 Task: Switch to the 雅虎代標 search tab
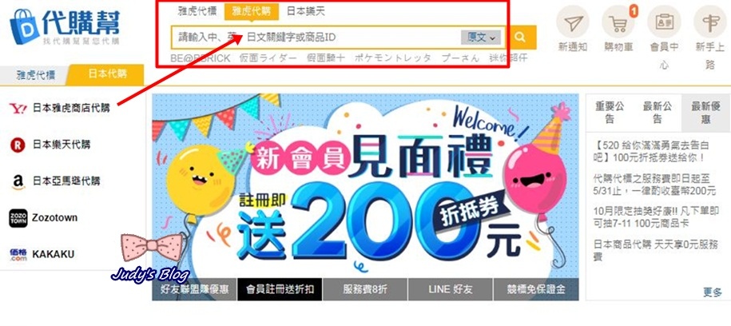point(197,11)
